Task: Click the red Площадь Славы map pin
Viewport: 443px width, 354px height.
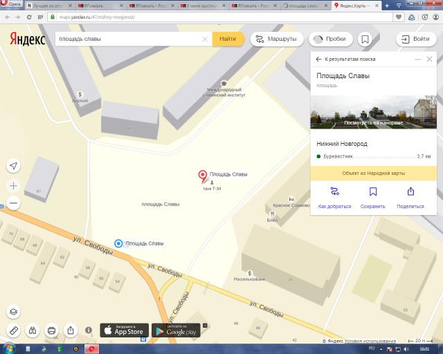Action: point(202,176)
